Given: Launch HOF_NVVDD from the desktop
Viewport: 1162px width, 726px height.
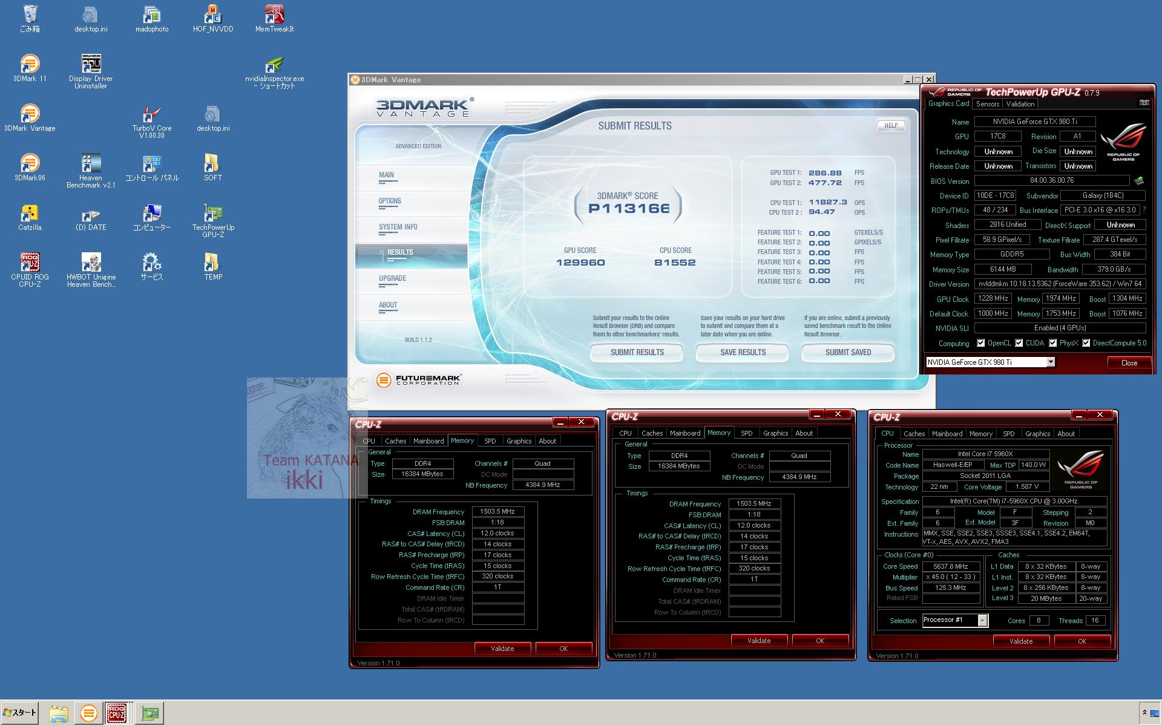Looking at the screenshot, I should pos(213,18).
